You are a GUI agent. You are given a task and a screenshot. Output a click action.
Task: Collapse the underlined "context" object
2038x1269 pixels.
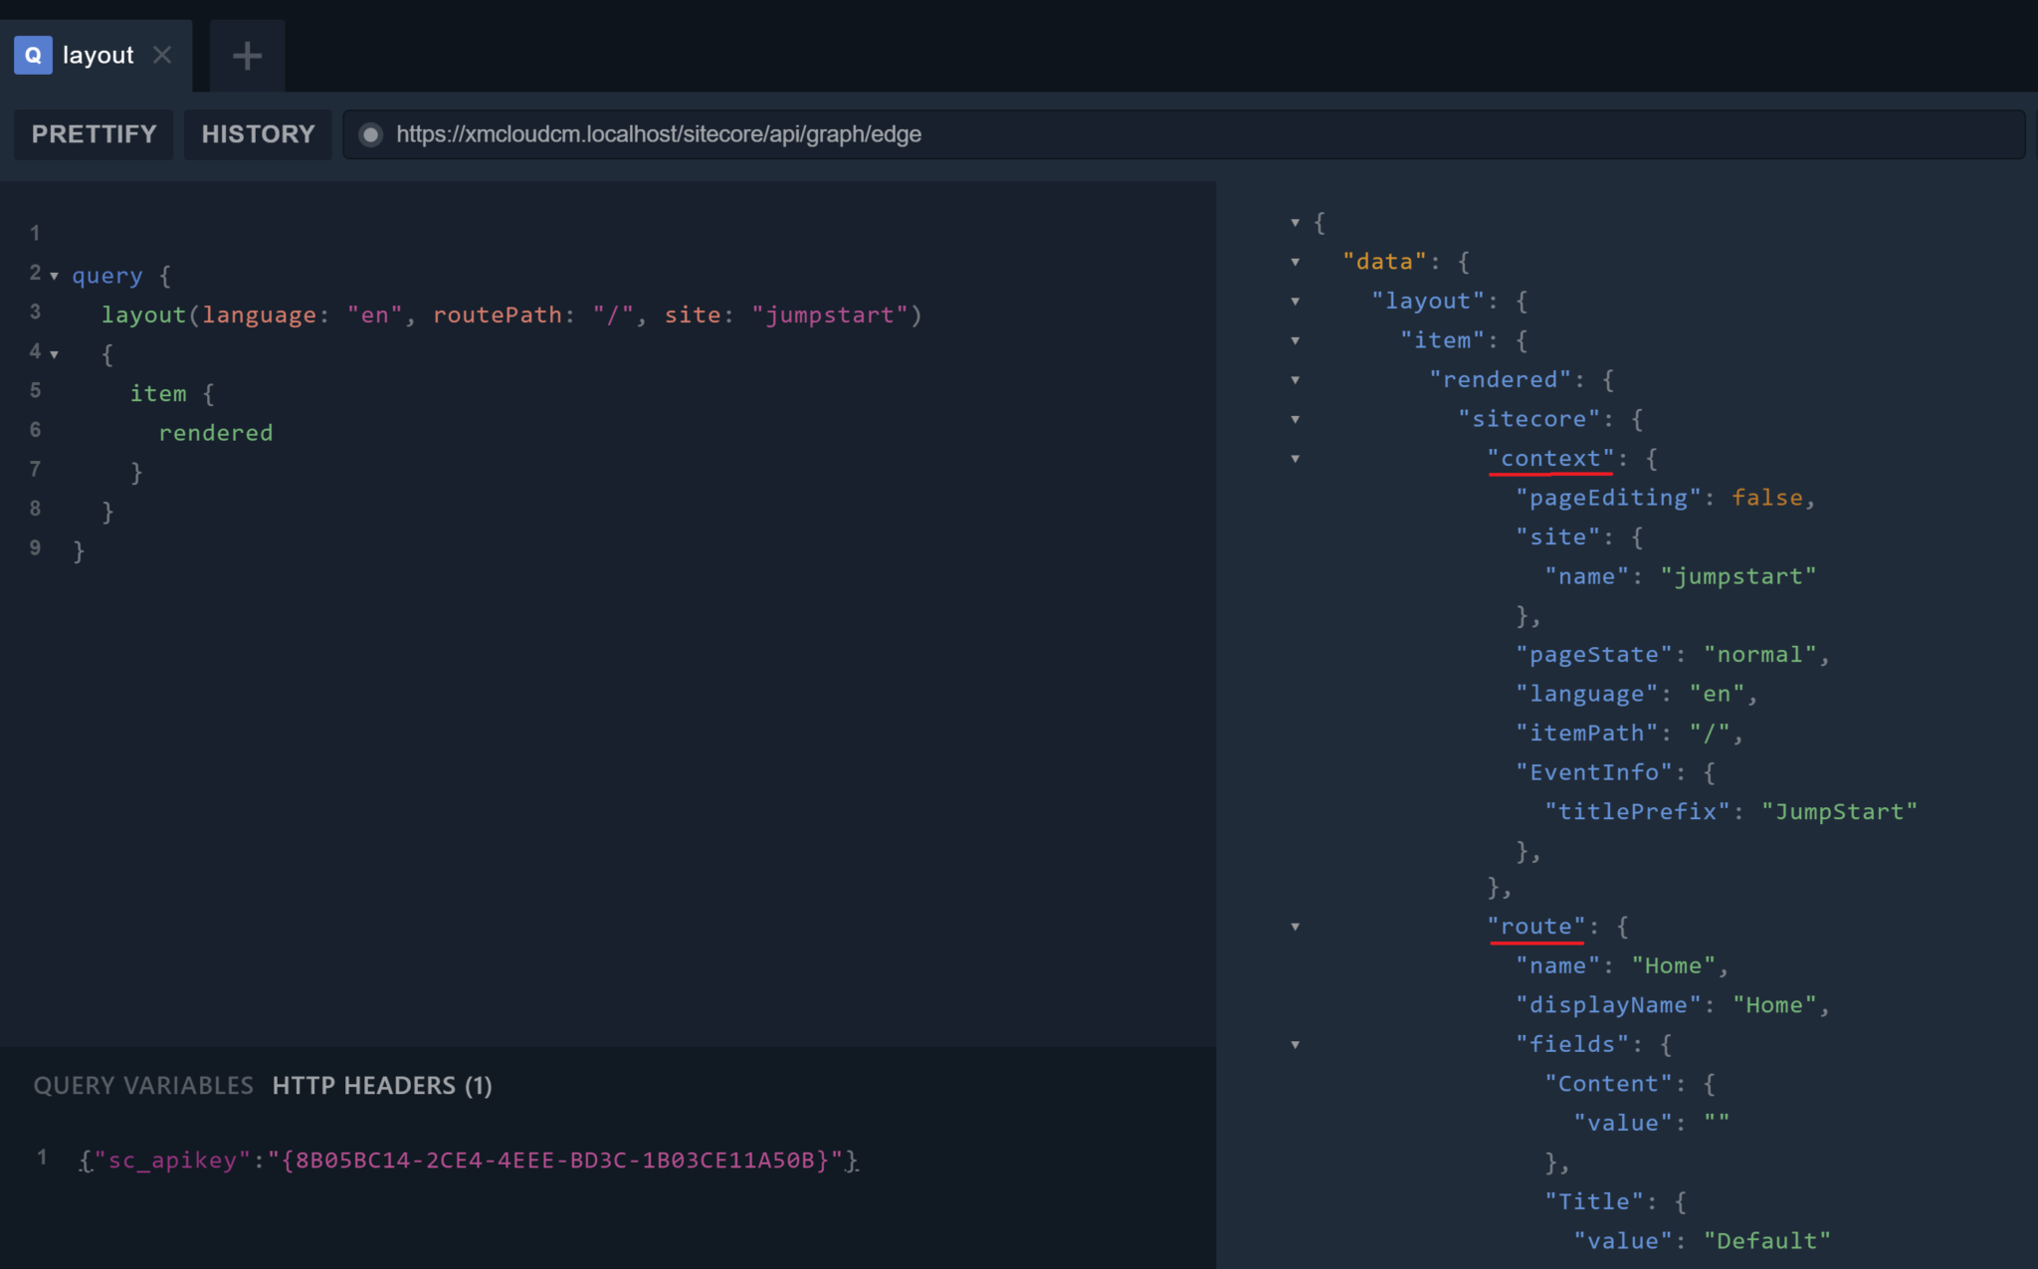1297,459
